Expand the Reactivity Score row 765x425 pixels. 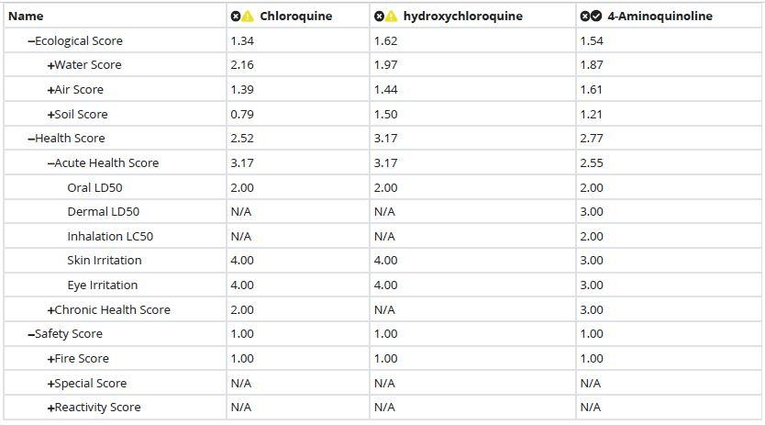(x=50, y=408)
